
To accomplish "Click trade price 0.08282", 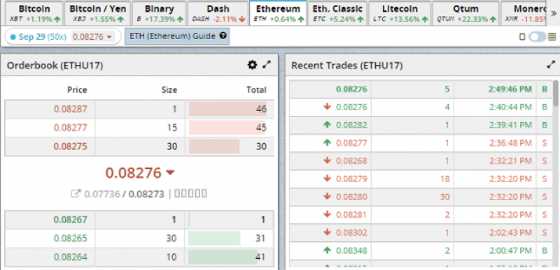I will (x=351, y=125).
